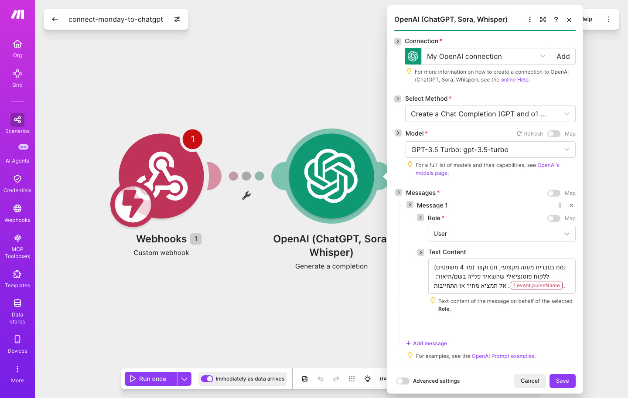
Task: Open Data stores
Action: 17,311
